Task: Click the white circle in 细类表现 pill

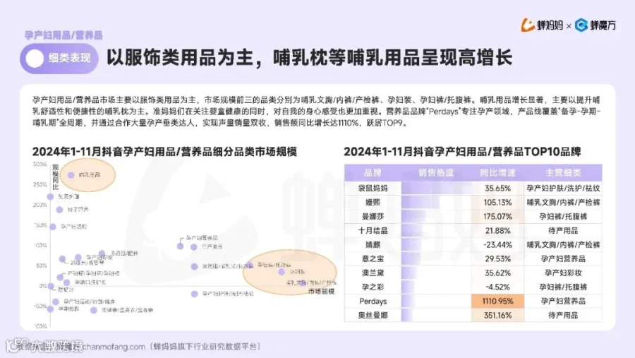Action: (x=35, y=59)
